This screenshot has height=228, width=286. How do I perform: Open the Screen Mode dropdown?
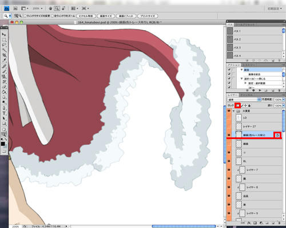pyautogui.click(x=85, y=9)
